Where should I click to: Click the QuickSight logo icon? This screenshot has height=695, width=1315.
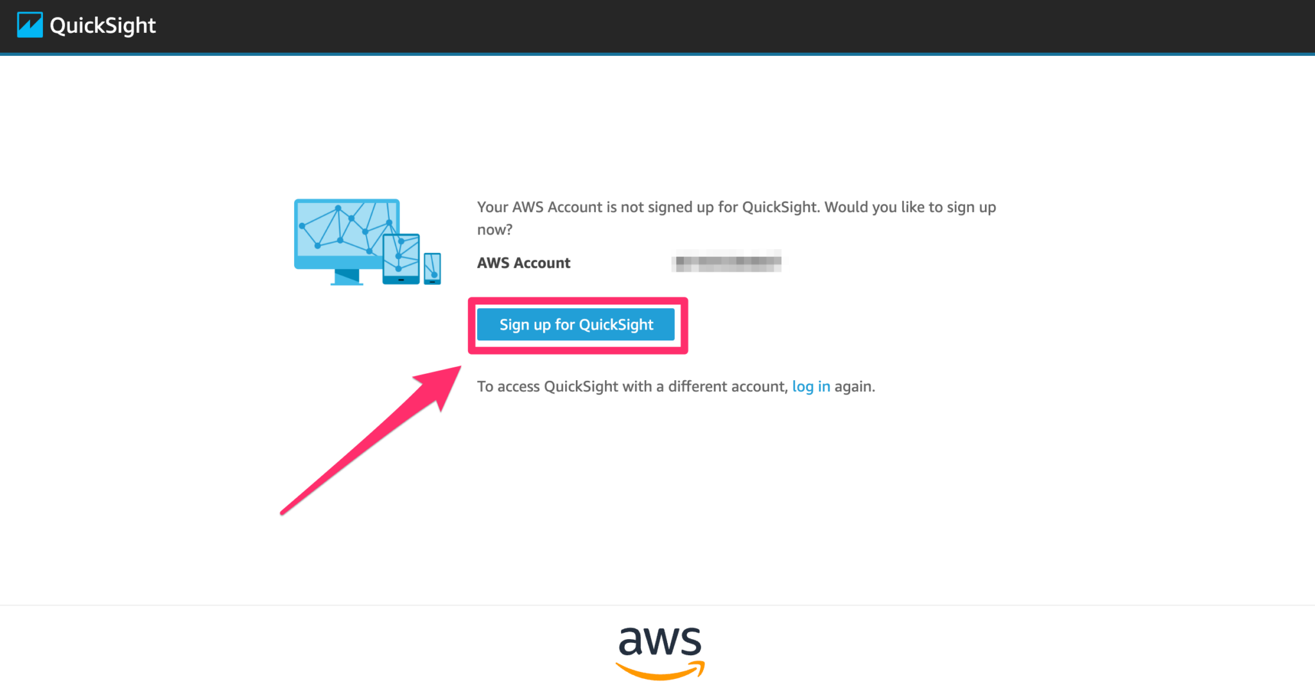click(30, 24)
